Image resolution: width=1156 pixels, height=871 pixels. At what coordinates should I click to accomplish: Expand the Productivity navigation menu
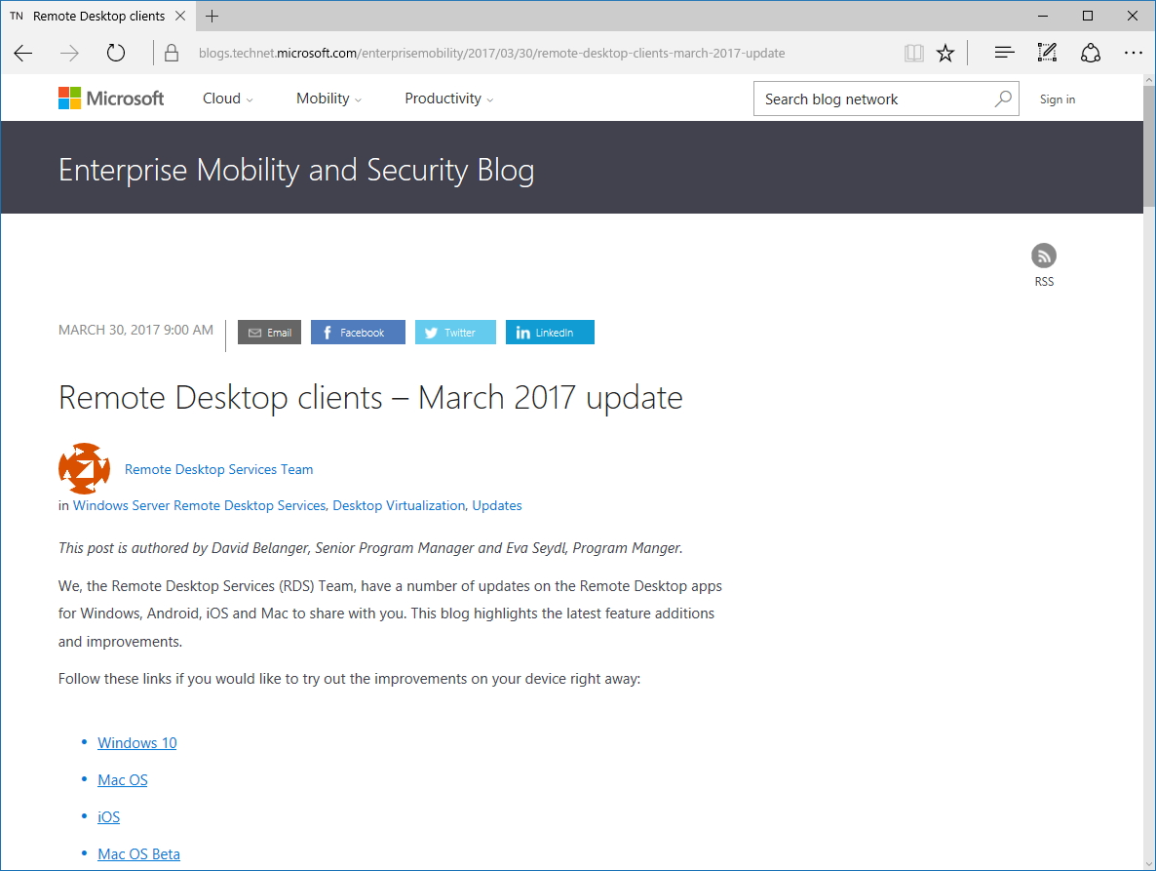(x=447, y=98)
